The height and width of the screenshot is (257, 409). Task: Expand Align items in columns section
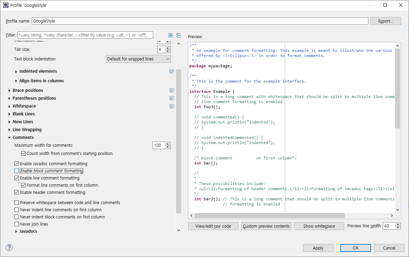(x=16, y=81)
